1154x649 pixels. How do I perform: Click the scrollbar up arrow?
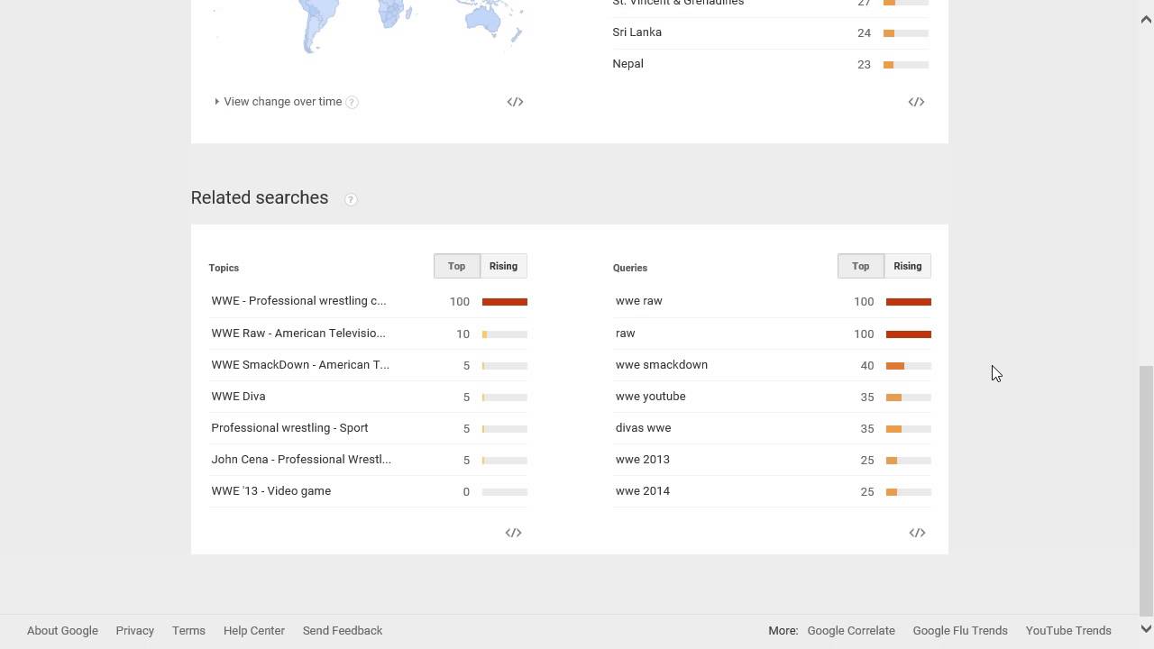tap(1146, 19)
